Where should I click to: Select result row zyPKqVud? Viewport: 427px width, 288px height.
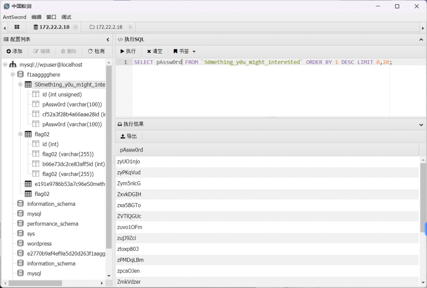[x=267, y=172]
